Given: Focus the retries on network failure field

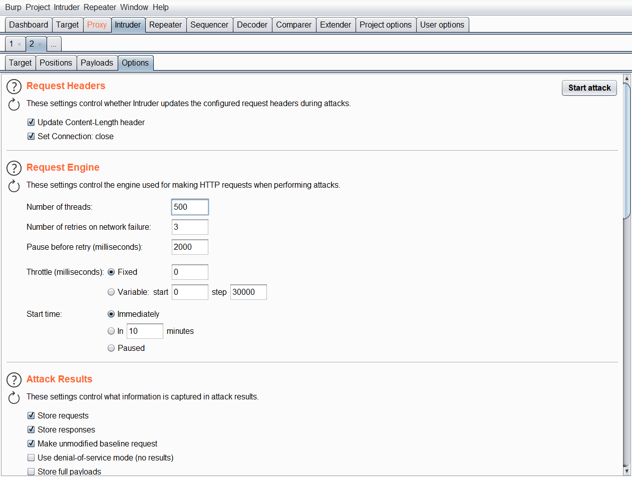Looking at the screenshot, I should pyautogui.click(x=190, y=227).
